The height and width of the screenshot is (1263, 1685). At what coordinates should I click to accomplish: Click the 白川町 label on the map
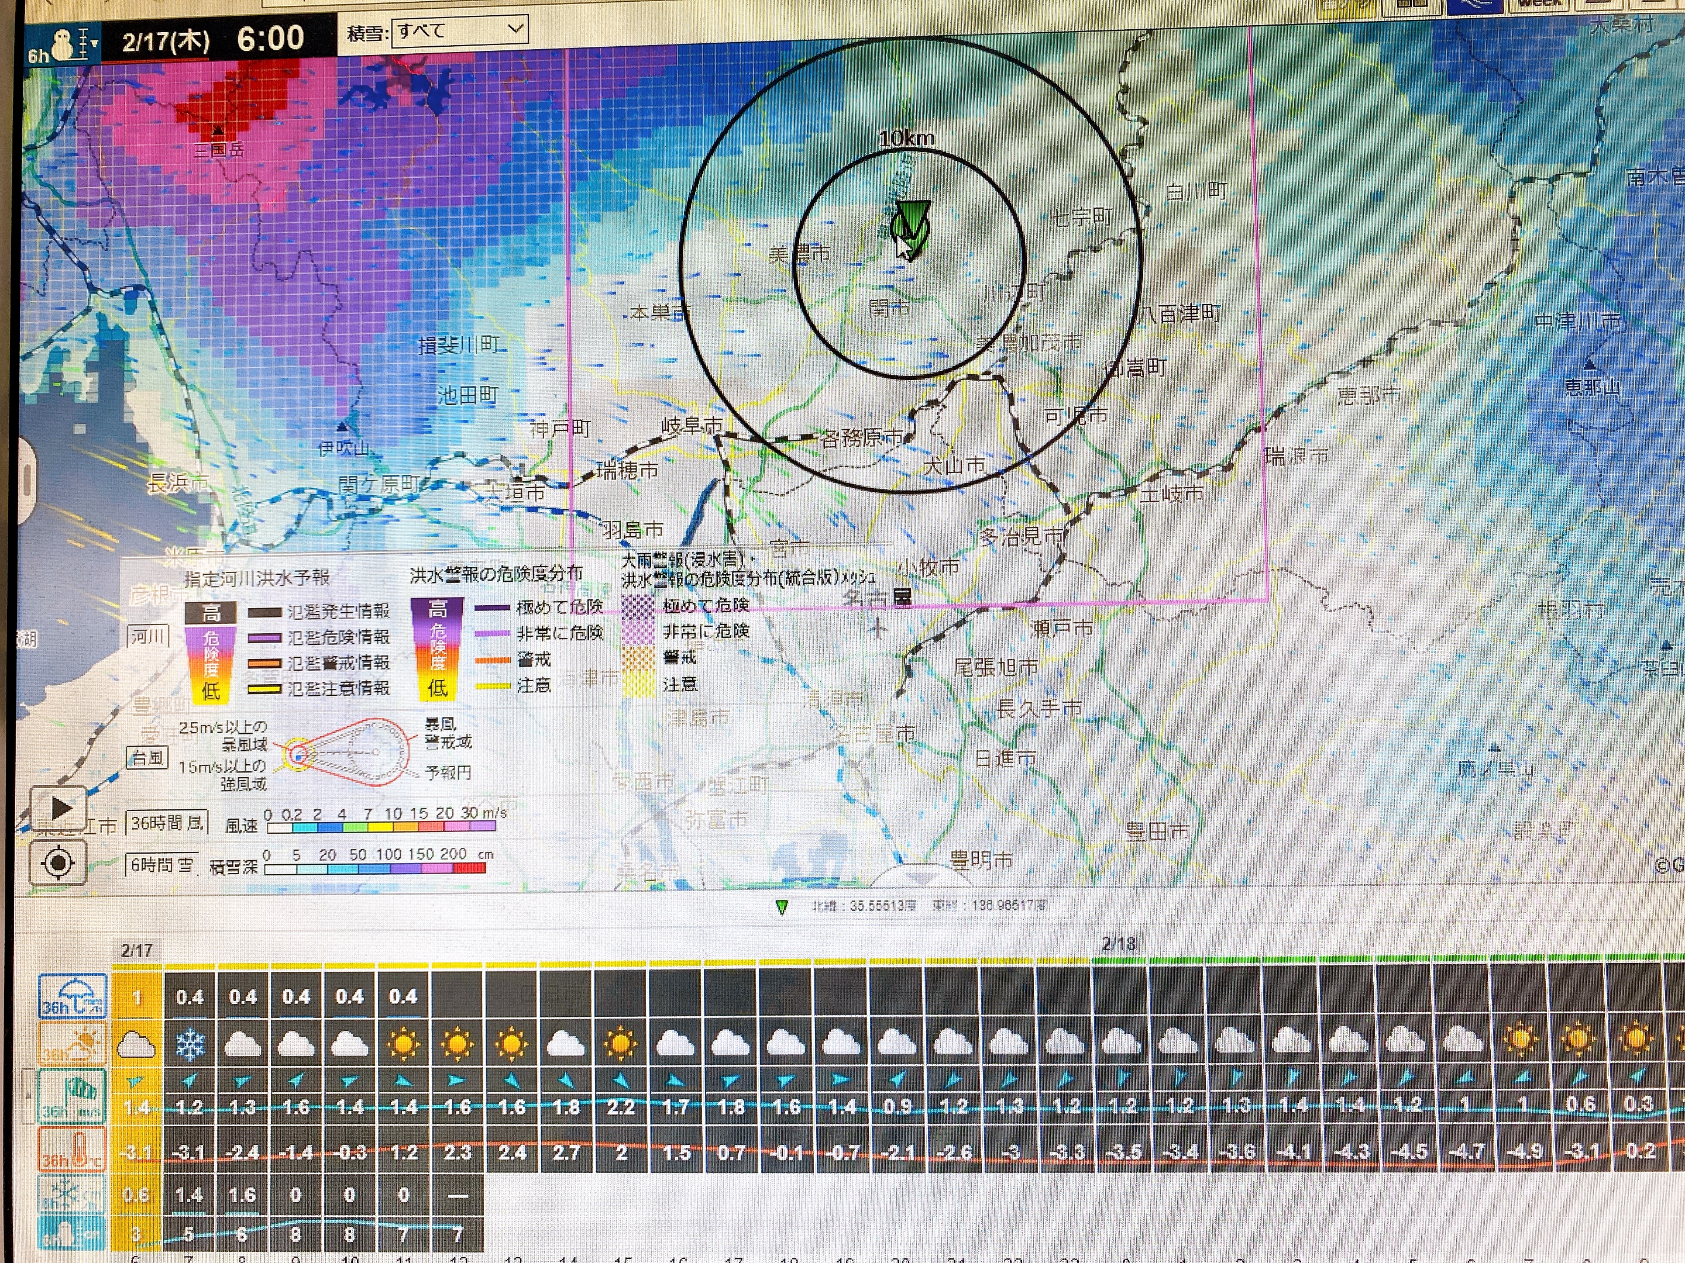(1196, 191)
